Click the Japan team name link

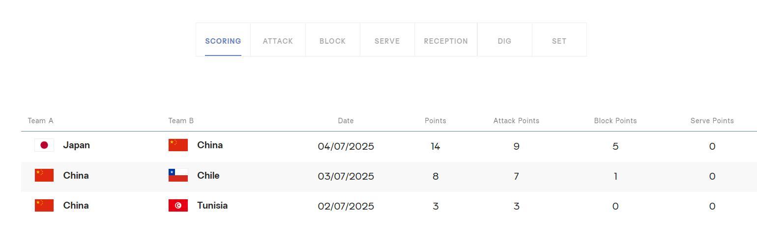pos(77,145)
